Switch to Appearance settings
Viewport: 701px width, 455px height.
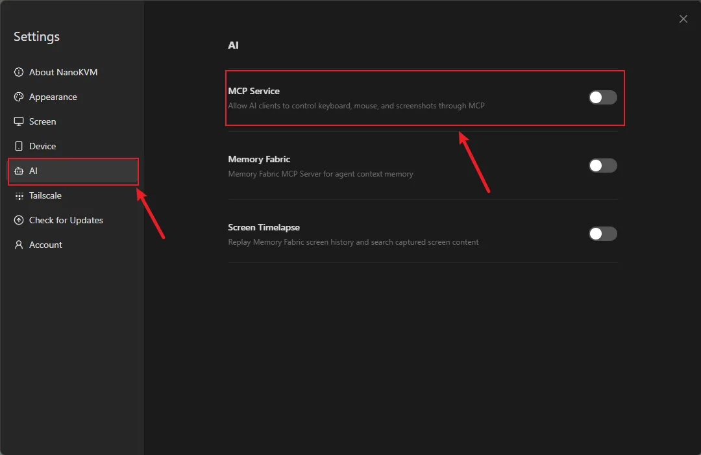click(x=53, y=97)
